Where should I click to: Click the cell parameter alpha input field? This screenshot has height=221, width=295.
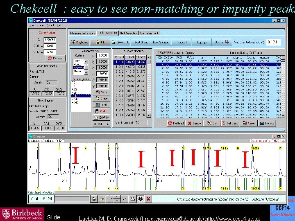click(x=102, y=74)
